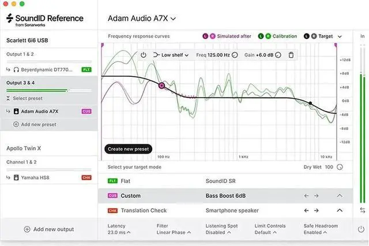Go to previous Custom preset arrow
Viewport: 369px width, 246px height.
[307, 196]
